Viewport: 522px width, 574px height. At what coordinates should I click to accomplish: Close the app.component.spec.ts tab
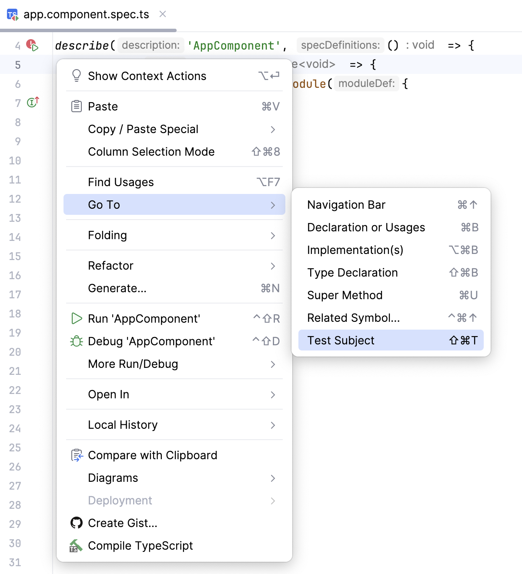tap(162, 14)
